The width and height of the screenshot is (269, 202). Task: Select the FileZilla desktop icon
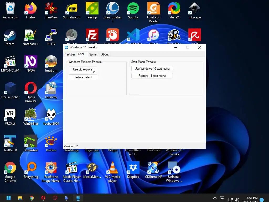point(92,36)
